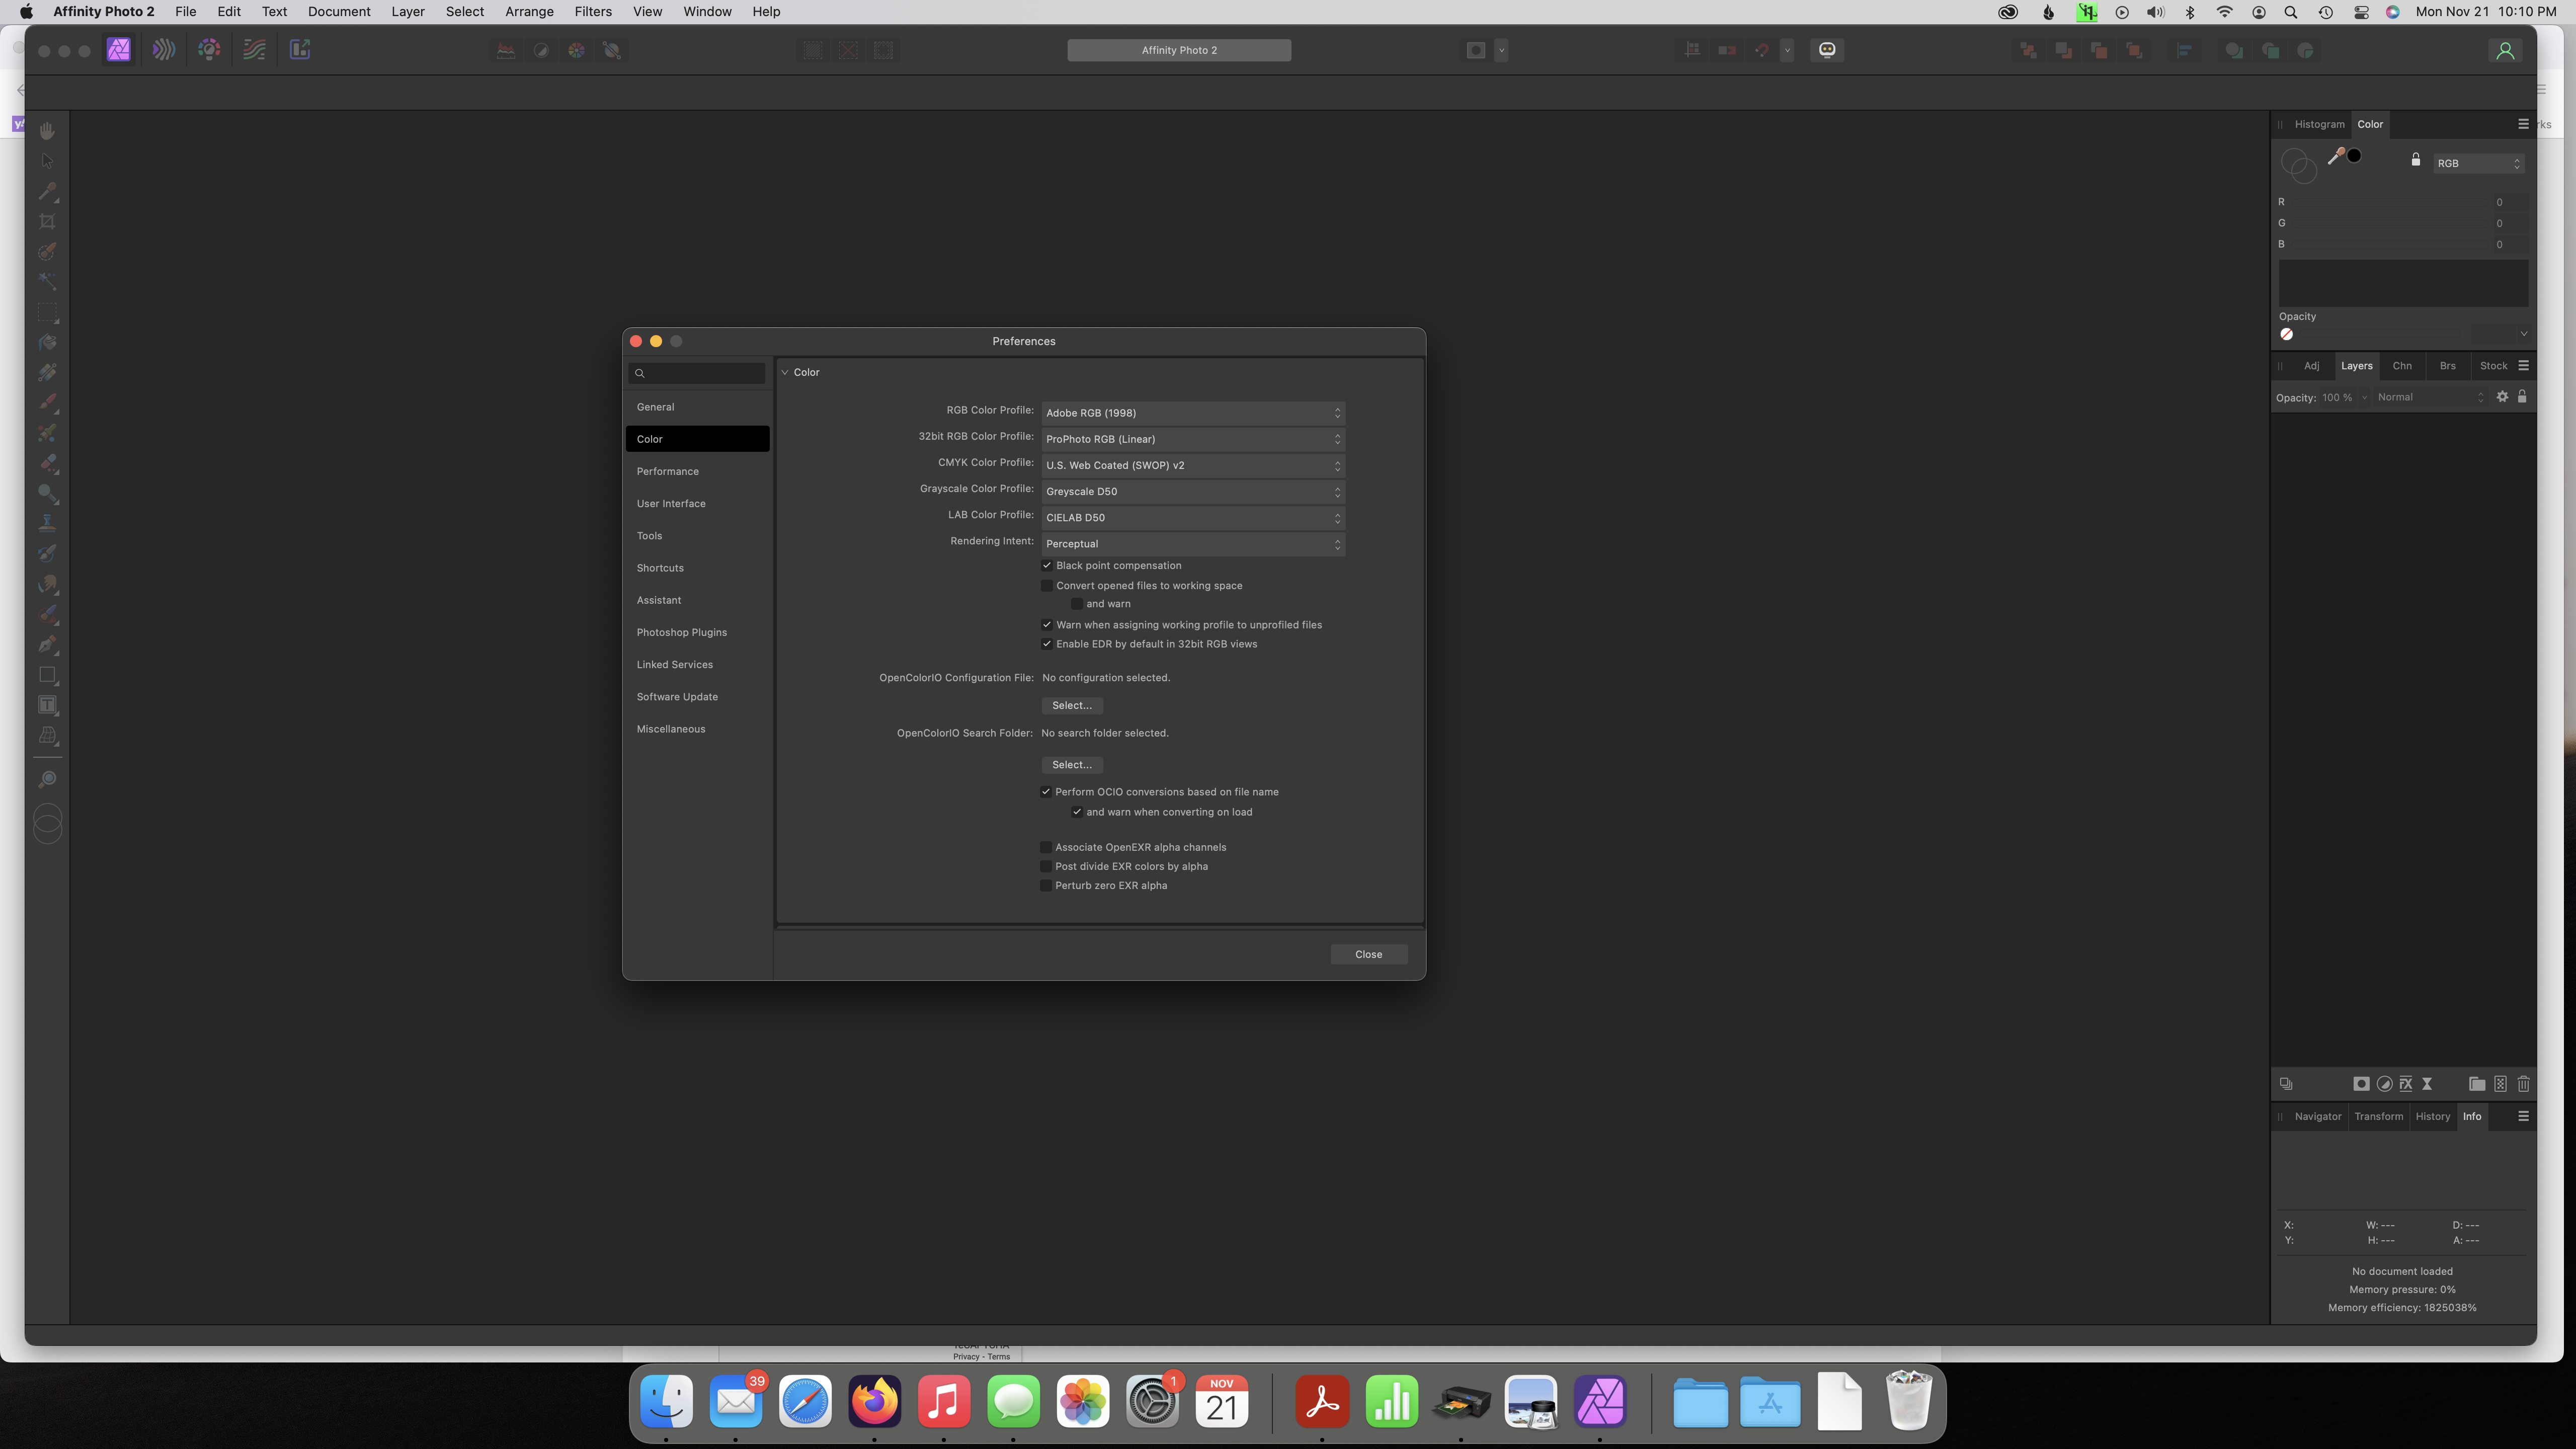2576x1449 pixels.
Task: Switch to the Export Persona icon
Action: pos(300,50)
